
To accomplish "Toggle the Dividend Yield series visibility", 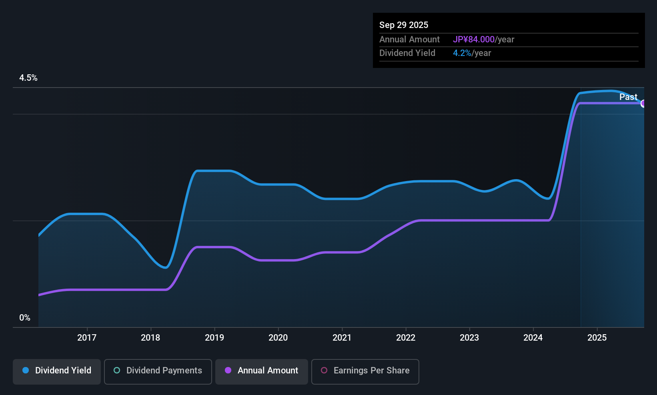I will 56,371.
